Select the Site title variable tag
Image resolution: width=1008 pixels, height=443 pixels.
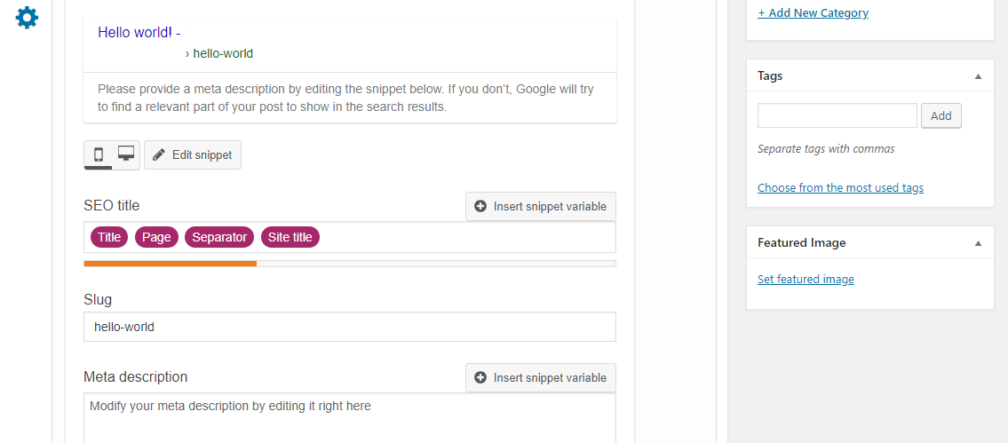click(x=290, y=237)
